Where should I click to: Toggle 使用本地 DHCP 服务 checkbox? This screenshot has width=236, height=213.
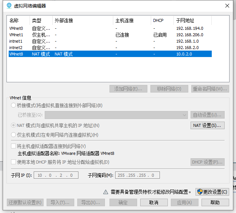click(x=13, y=162)
